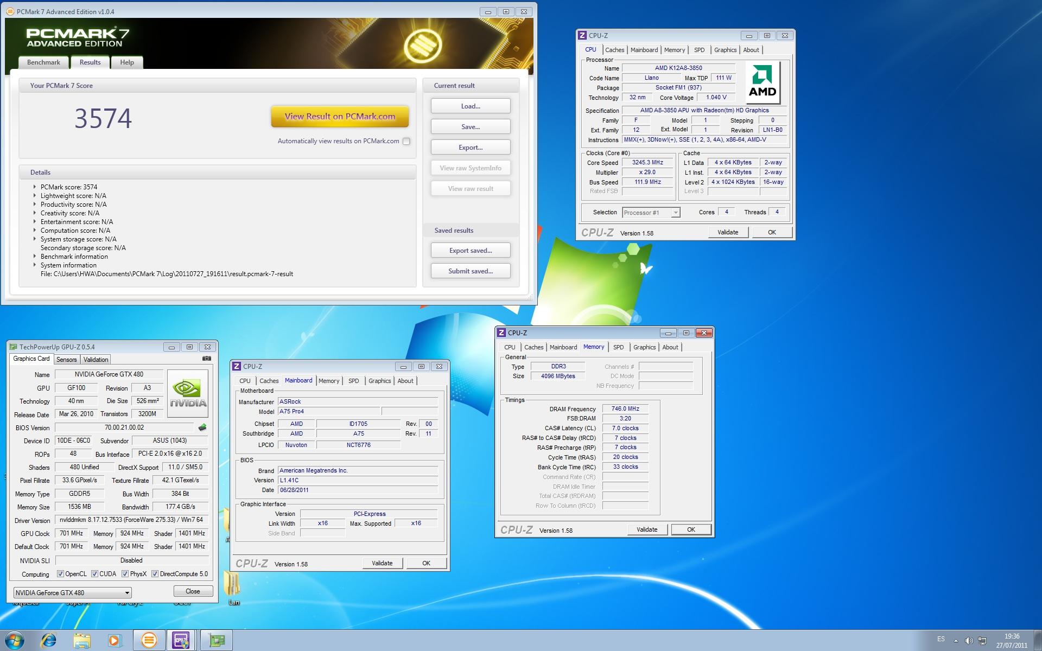Image resolution: width=1042 pixels, height=651 pixels.
Task: Launch Internet Explorer from taskbar
Action: pyautogui.click(x=49, y=640)
